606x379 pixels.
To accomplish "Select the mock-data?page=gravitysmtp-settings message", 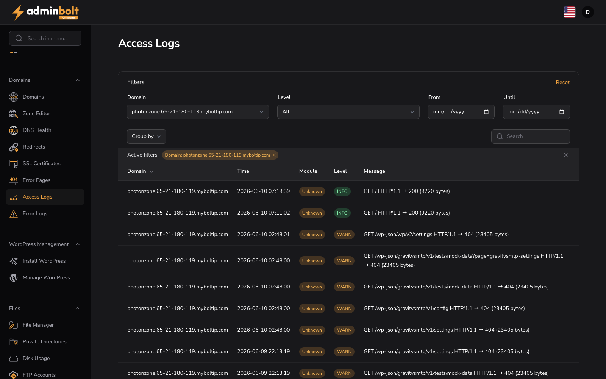I will 464,261.
